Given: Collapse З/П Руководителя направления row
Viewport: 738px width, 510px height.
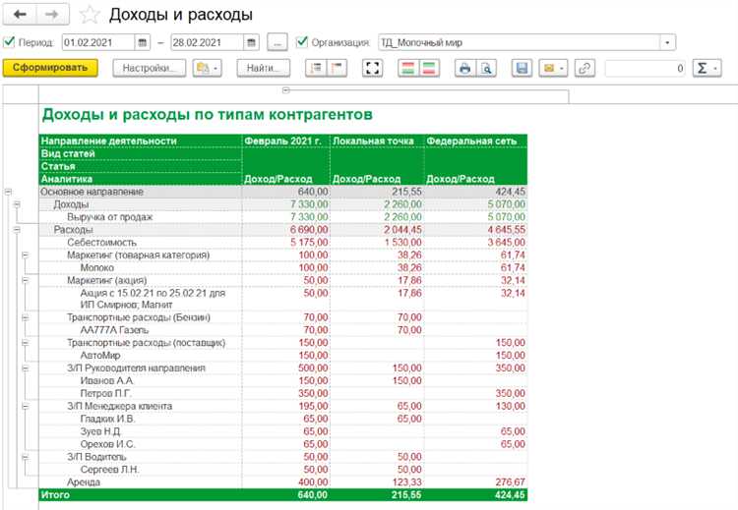Looking at the screenshot, I should pyautogui.click(x=26, y=368).
